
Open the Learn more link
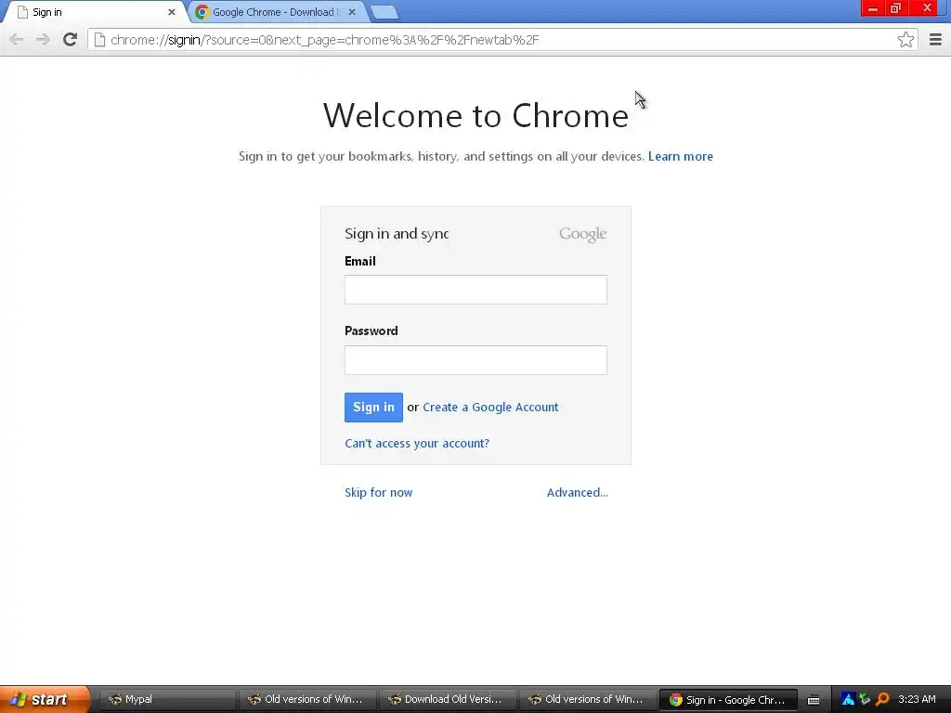click(681, 156)
